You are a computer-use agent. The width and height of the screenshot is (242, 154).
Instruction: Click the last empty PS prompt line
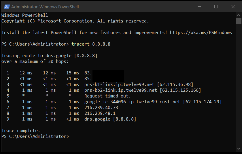35,136
